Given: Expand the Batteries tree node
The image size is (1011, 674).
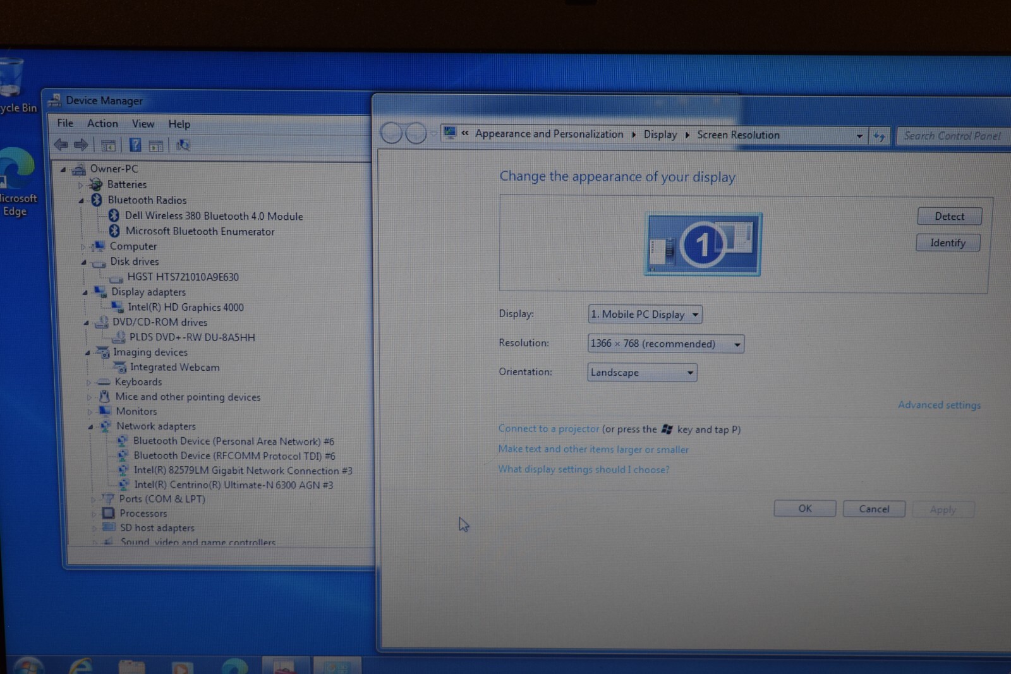Looking at the screenshot, I should 80,185.
